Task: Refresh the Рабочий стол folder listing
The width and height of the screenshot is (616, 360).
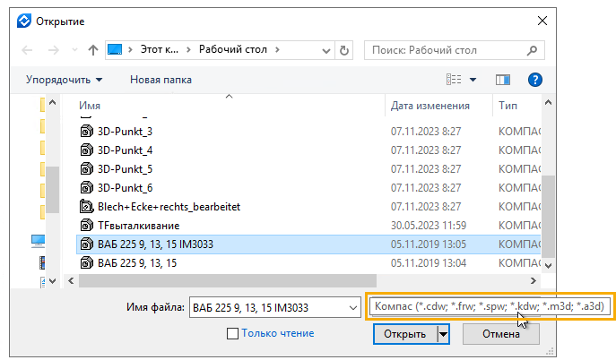Action: [x=346, y=50]
